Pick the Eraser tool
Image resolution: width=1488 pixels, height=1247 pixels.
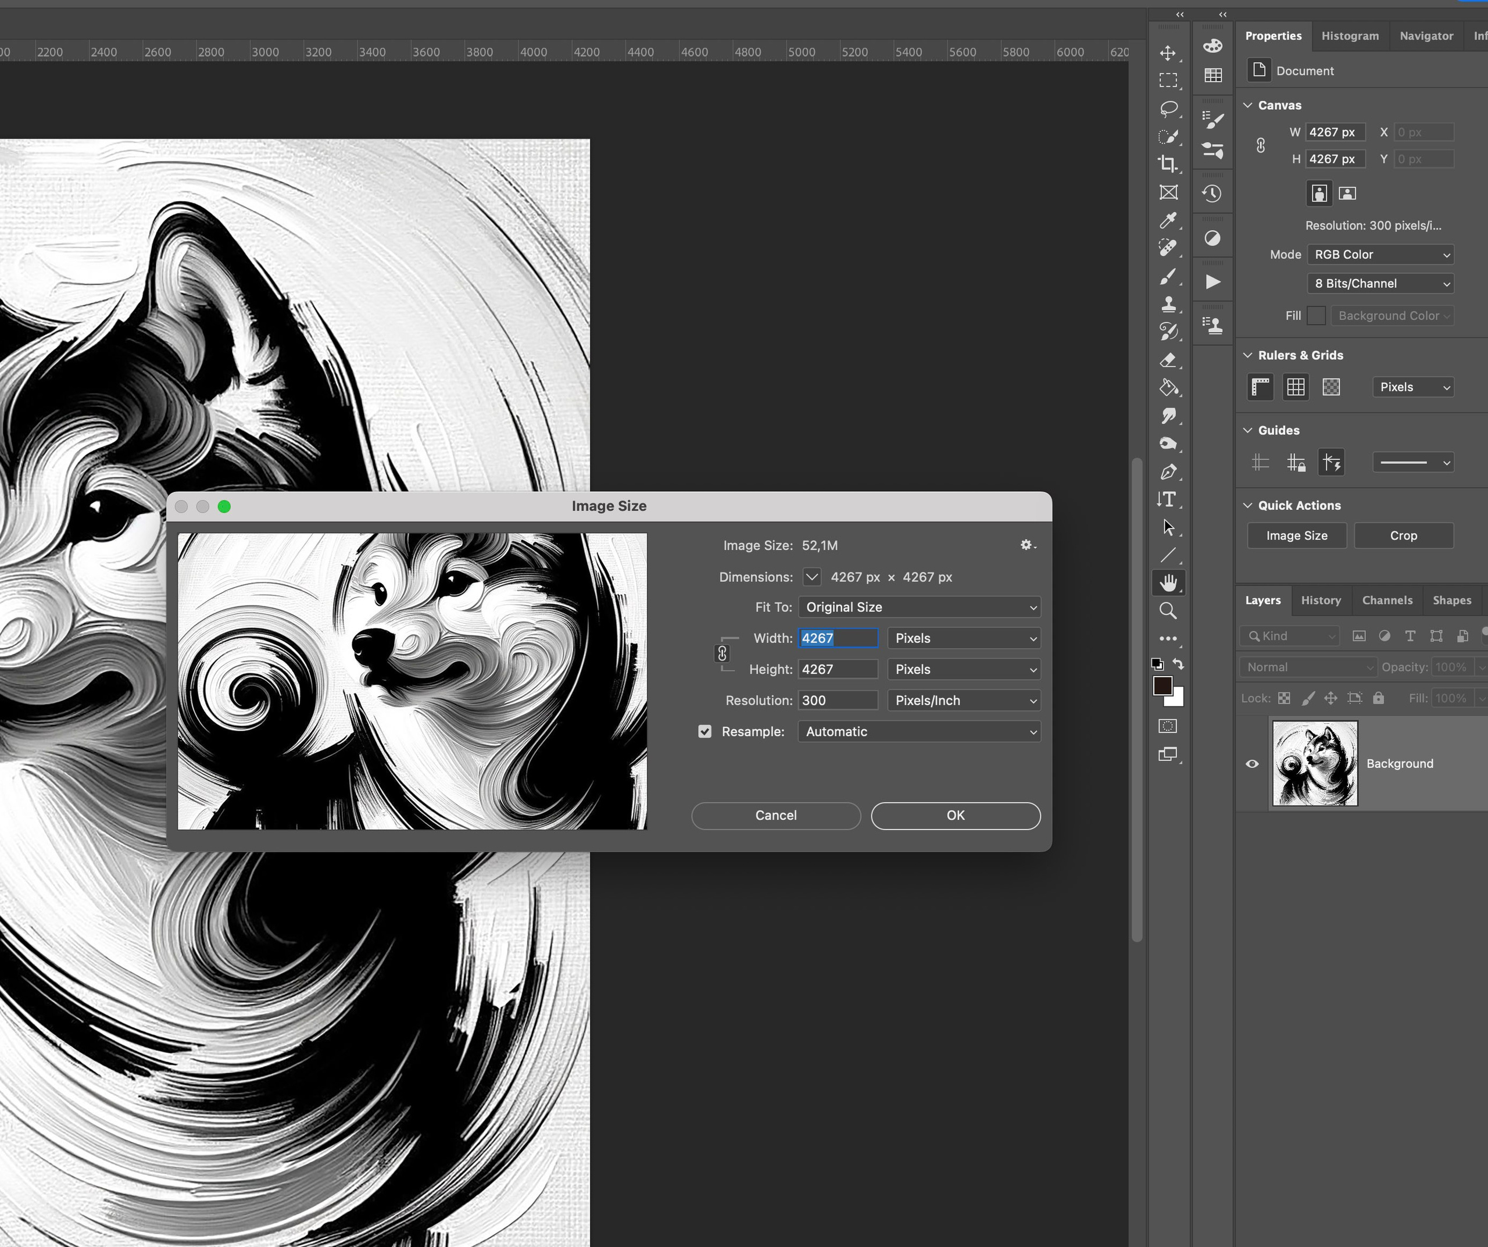click(x=1169, y=360)
